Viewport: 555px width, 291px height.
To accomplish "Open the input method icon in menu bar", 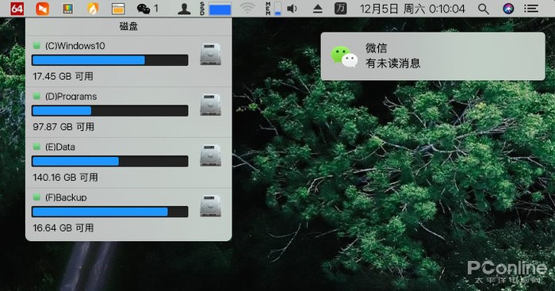I will pos(340,9).
